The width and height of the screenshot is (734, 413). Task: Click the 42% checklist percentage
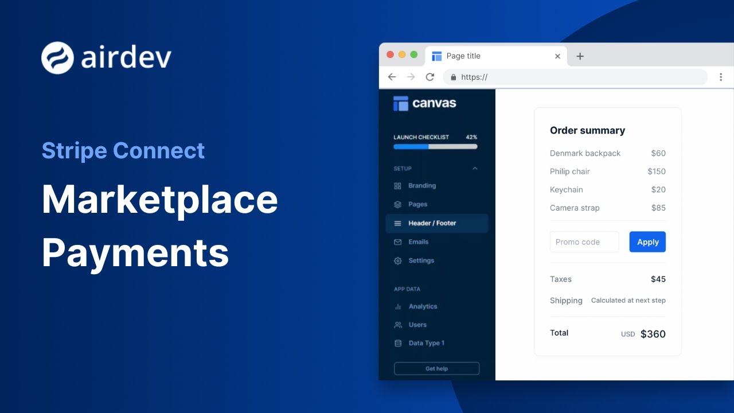click(471, 138)
